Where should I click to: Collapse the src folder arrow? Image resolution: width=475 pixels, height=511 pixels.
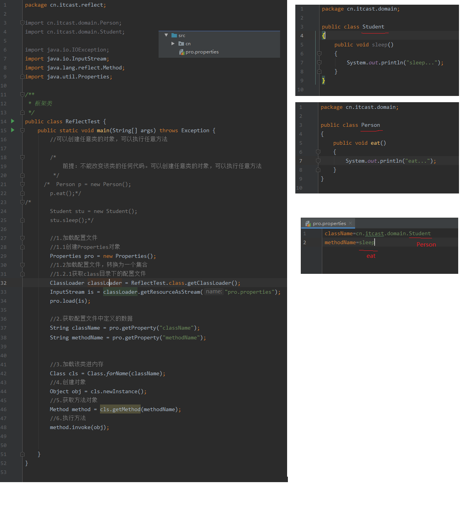(166, 35)
